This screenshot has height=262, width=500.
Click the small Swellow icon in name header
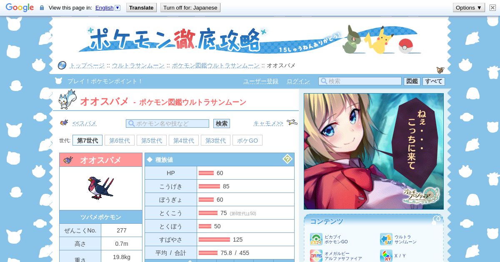tap(69, 160)
